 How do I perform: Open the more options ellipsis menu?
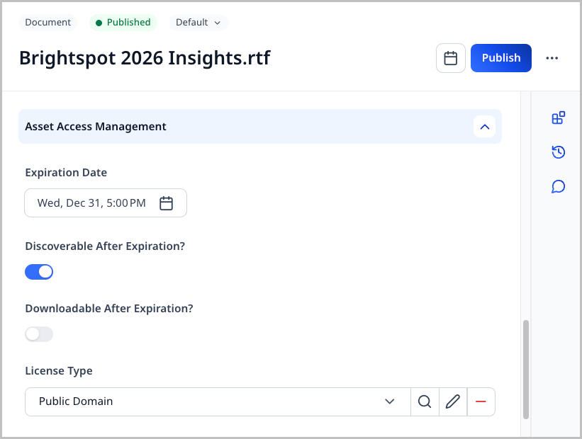(552, 58)
